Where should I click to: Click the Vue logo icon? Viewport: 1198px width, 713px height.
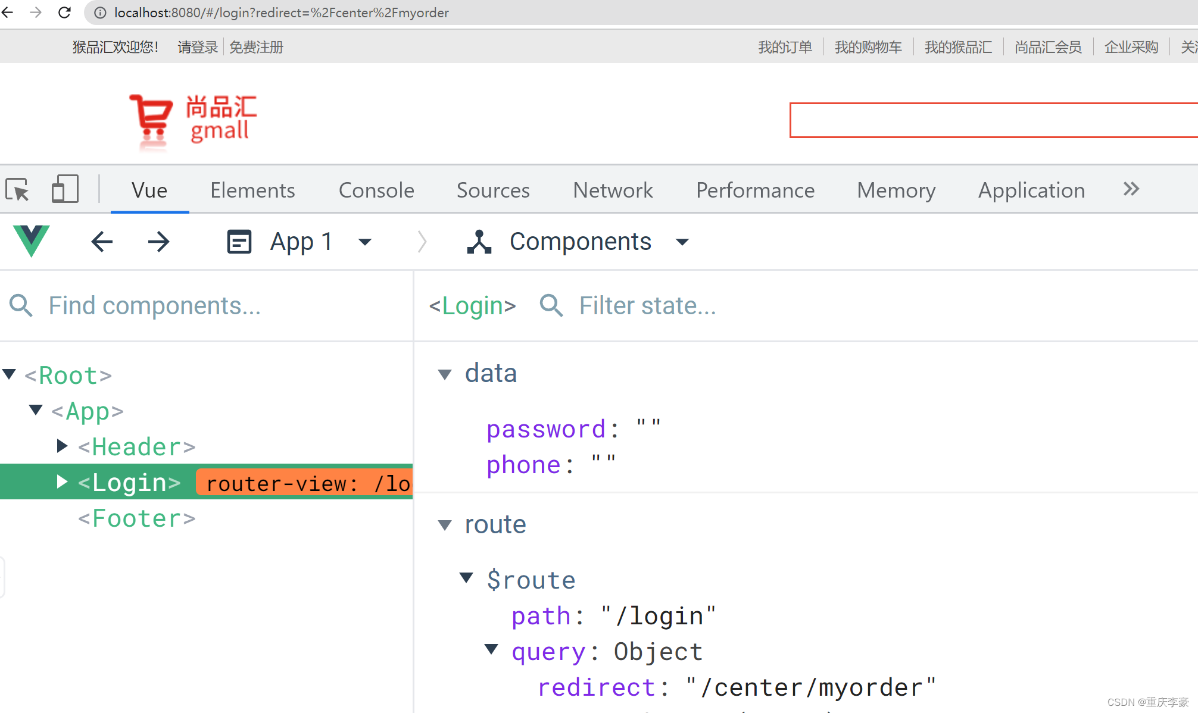[x=31, y=241]
